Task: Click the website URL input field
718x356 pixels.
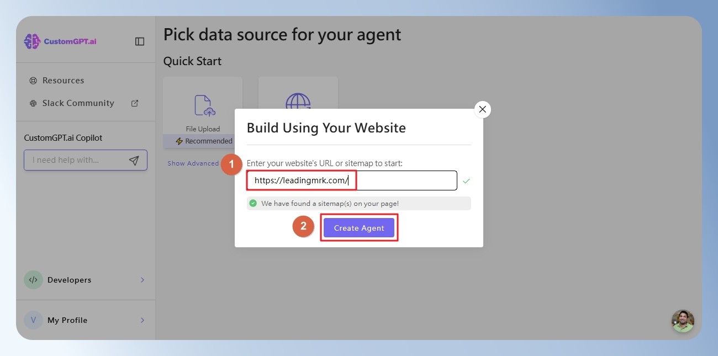Action: click(x=352, y=180)
